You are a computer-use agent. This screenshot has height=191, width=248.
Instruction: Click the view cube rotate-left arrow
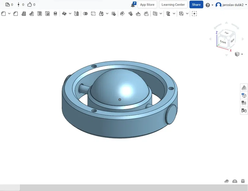[x=210, y=39]
